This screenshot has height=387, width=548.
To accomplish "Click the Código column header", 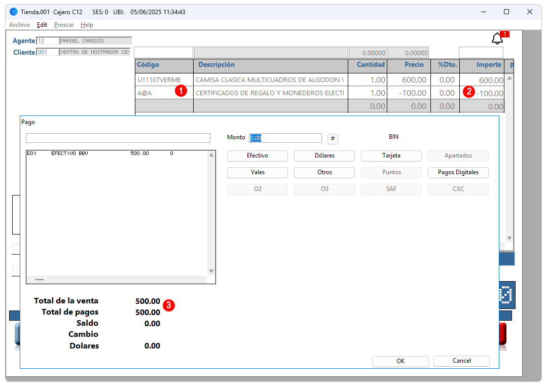I will [x=164, y=65].
